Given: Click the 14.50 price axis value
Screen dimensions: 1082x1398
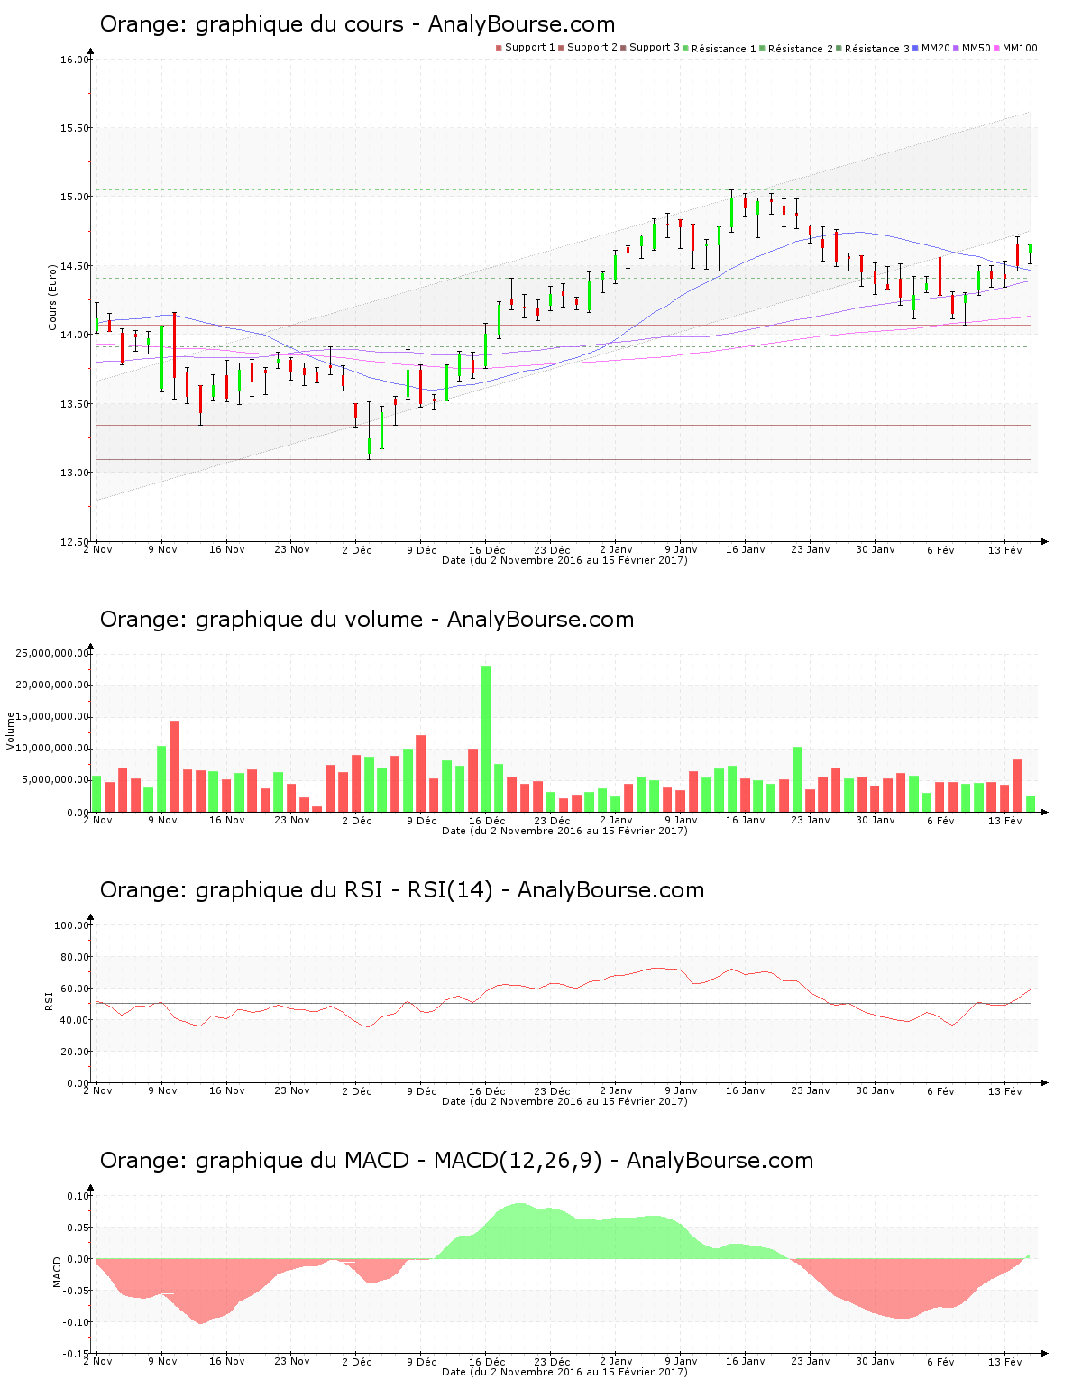Looking at the screenshot, I should pyautogui.click(x=75, y=266).
